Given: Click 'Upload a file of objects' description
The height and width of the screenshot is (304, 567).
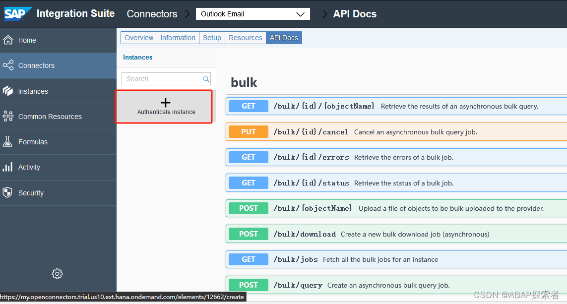Looking at the screenshot, I should [451, 209].
